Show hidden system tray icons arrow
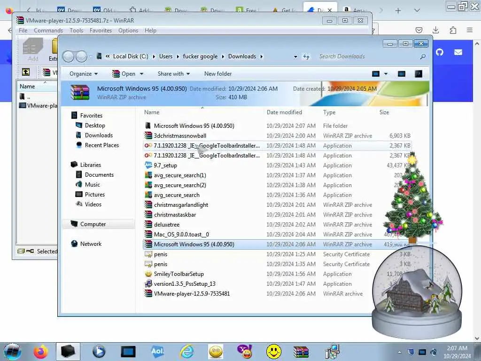 399,352
